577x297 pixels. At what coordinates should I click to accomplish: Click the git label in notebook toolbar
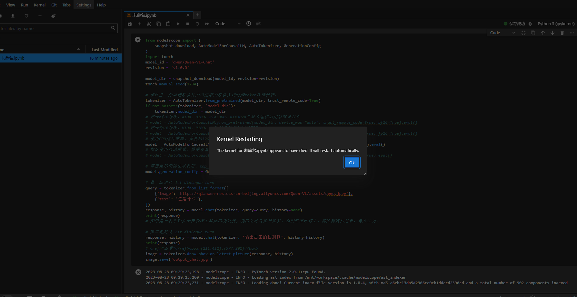point(258,24)
